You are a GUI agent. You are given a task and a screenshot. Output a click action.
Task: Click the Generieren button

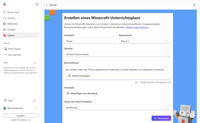[161, 118]
